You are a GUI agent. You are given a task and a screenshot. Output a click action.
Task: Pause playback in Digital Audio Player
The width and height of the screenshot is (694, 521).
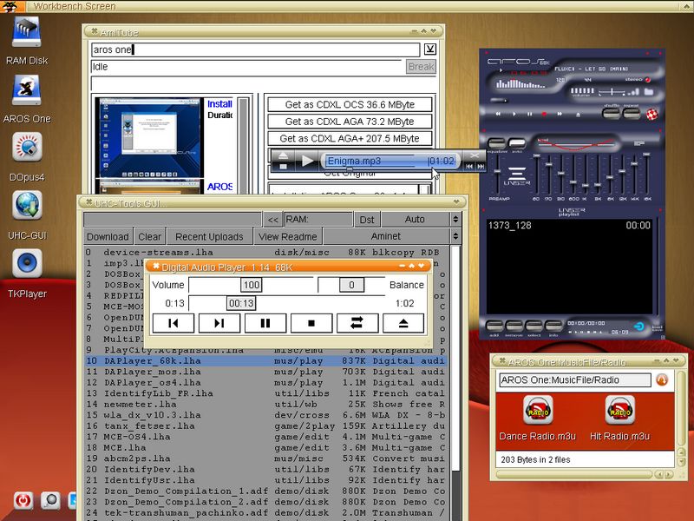(265, 323)
